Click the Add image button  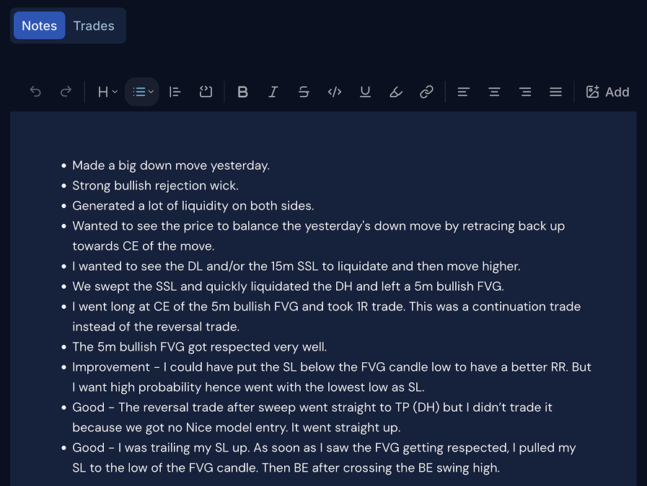(607, 91)
